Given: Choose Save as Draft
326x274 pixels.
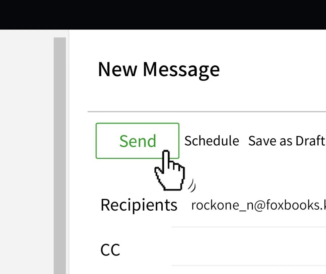Looking at the screenshot, I should (x=286, y=141).
